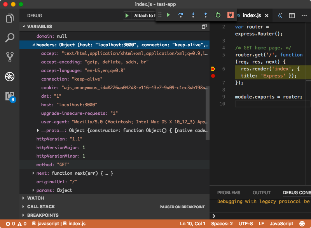Collapse all variables icon
The width and height of the screenshot is (311, 228).
click(204, 26)
